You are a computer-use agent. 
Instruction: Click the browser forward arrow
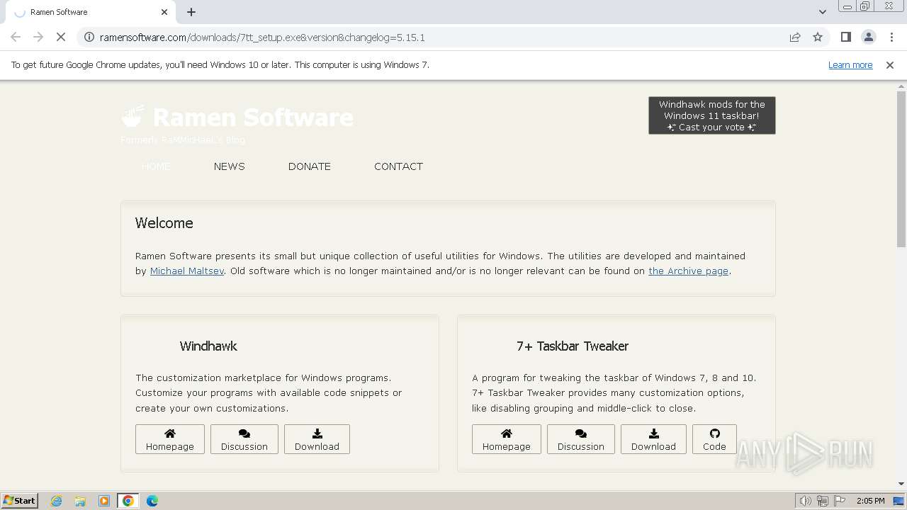click(x=38, y=37)
